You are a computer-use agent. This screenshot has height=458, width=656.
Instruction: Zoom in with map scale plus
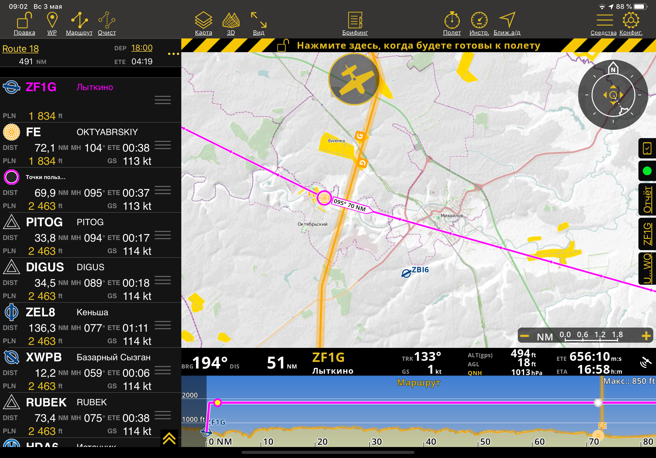coord(646,336)
